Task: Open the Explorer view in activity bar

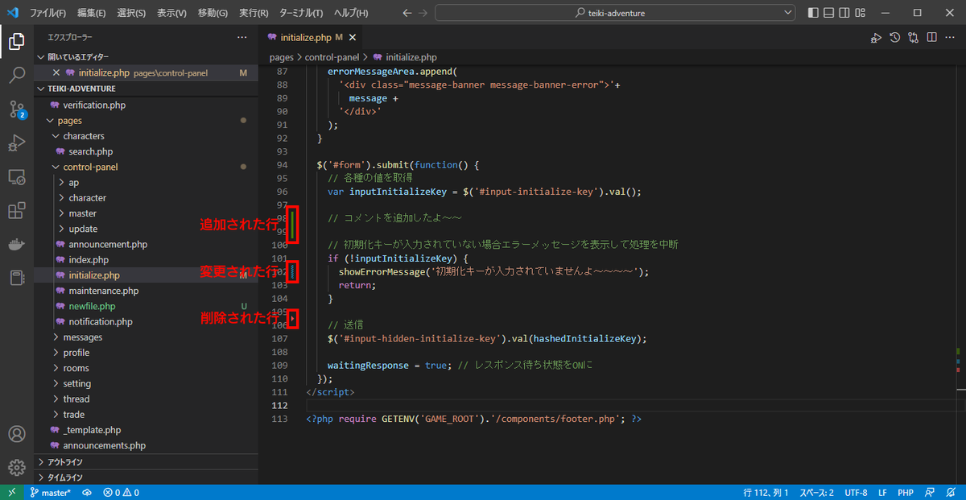Action: pyautogui.click(x=16, y=41)
